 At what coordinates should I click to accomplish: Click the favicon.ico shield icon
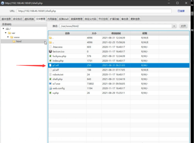50,51
